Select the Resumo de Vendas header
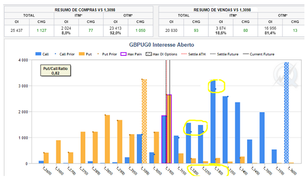 tap(229, 9)
